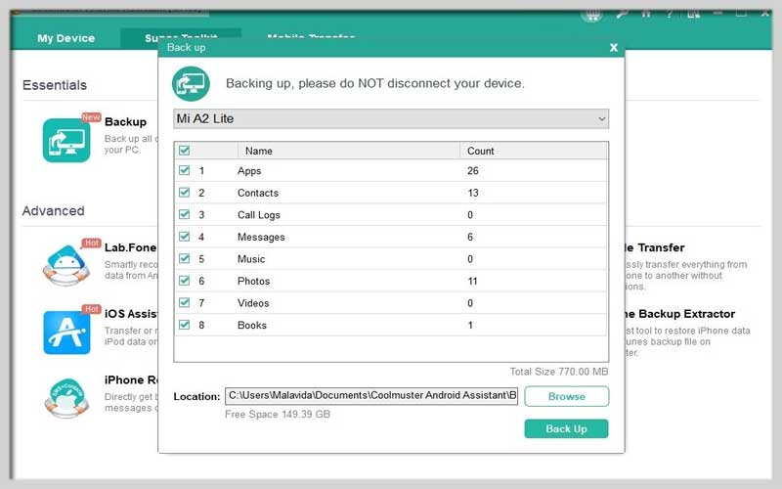
Task: Select the Contacts row name
Action: click(x=258, y=193)
